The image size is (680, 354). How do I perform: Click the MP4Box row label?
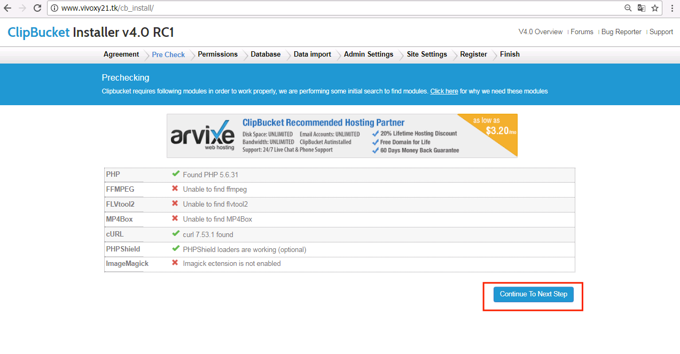(119, 219)
